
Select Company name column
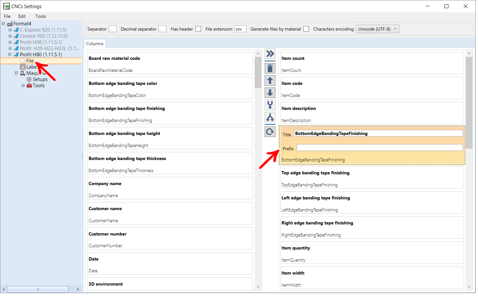[x=170, y=188]
